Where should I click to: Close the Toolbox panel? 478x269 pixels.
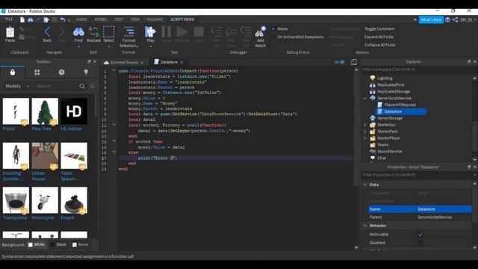[x=95, y=61]
